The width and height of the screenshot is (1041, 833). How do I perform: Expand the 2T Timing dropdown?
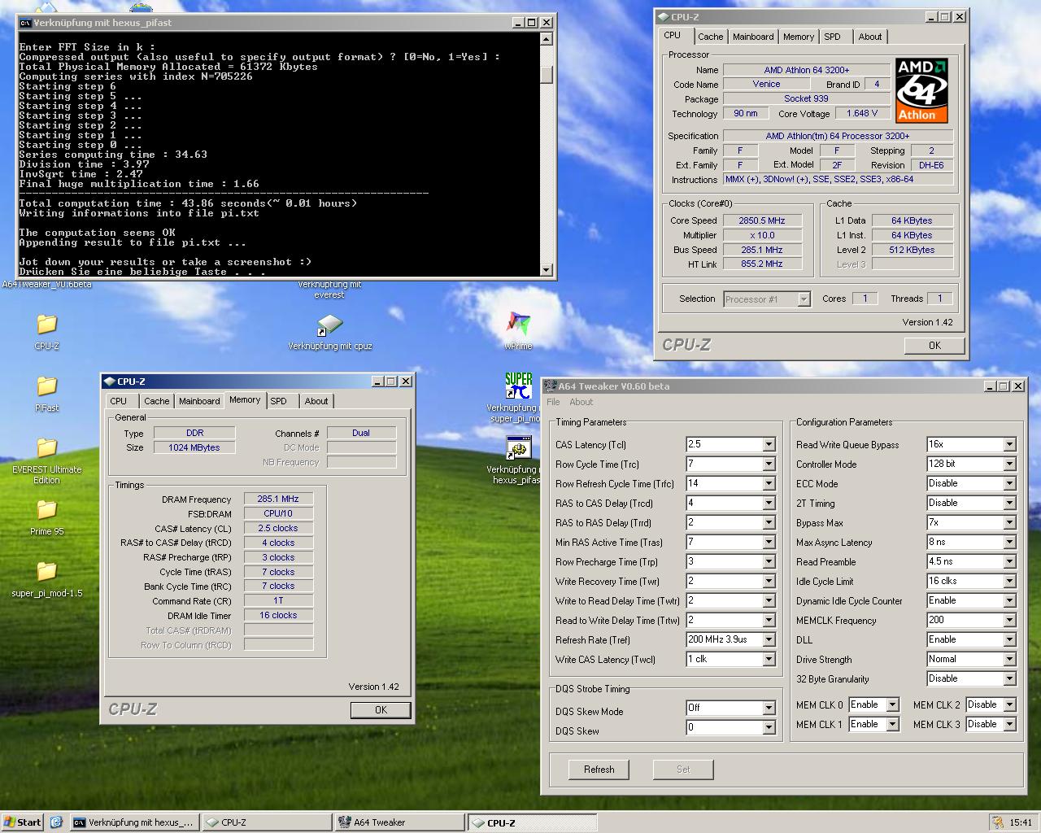pos(1009,504)
